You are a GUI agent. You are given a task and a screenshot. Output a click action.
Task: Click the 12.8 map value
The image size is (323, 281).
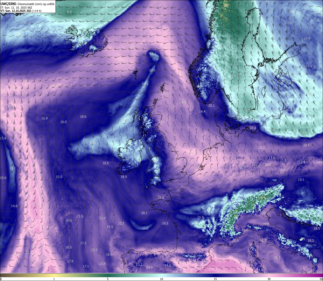click(x=302, y=162)
